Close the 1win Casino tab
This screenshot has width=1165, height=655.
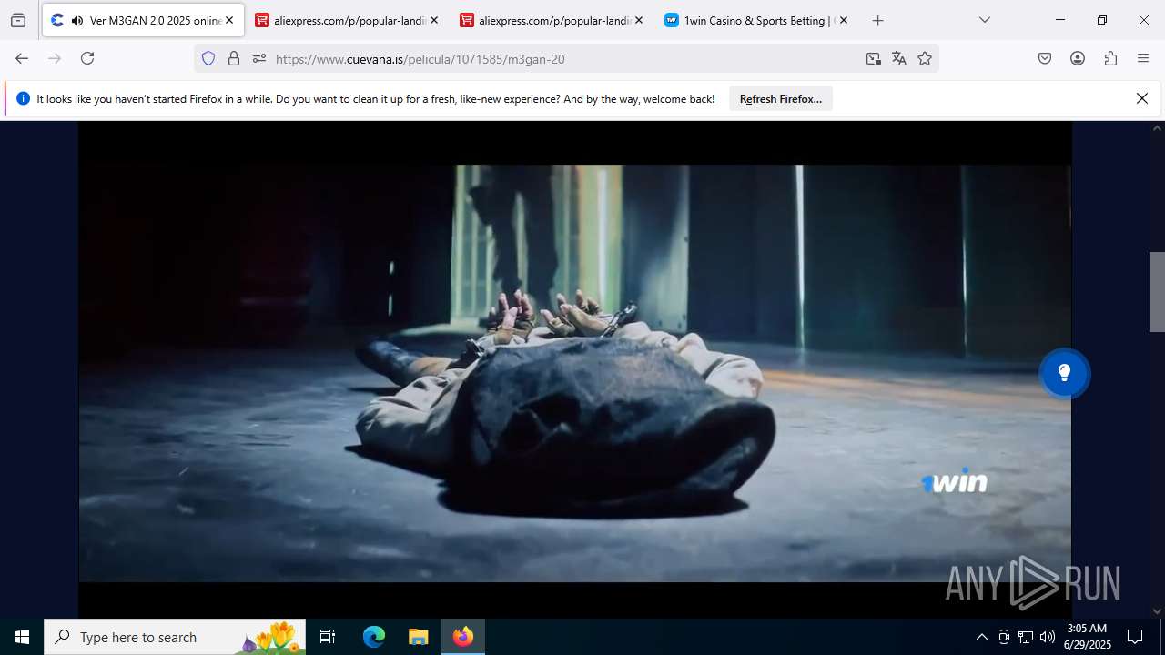(x=844, y=20)
